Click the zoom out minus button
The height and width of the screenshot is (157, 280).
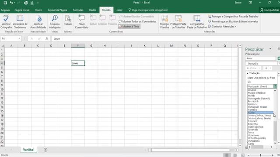click(248, 155)
